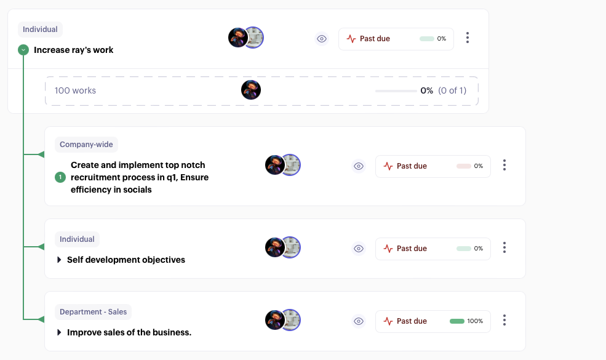Open three-dot menu for Self development objectives
The height and width of the screenshot is (360, 606).
tap(504, 247)
